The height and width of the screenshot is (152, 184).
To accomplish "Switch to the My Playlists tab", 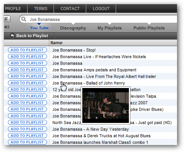I will point(109,28).
